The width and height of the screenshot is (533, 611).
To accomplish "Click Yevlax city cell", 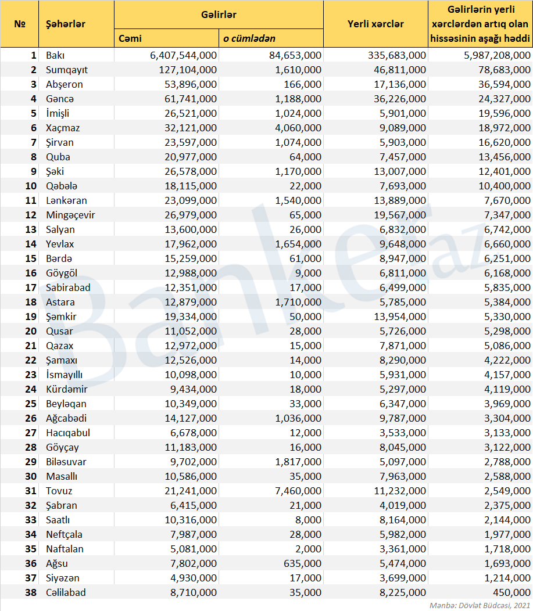I will 76,244.
